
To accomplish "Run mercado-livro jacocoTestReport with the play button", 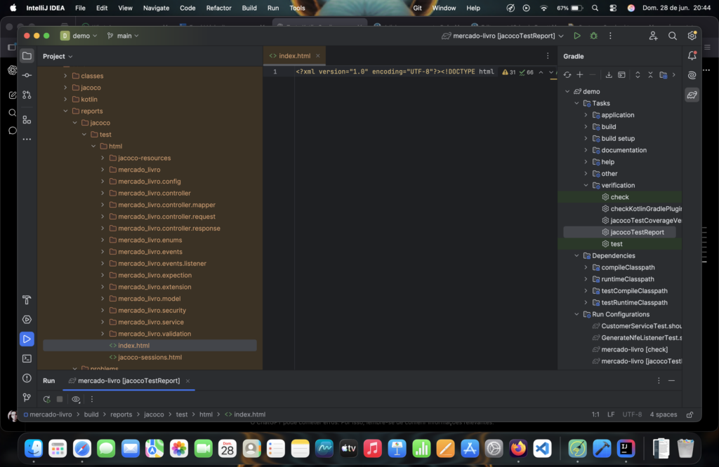I will [x=577, y=36].
